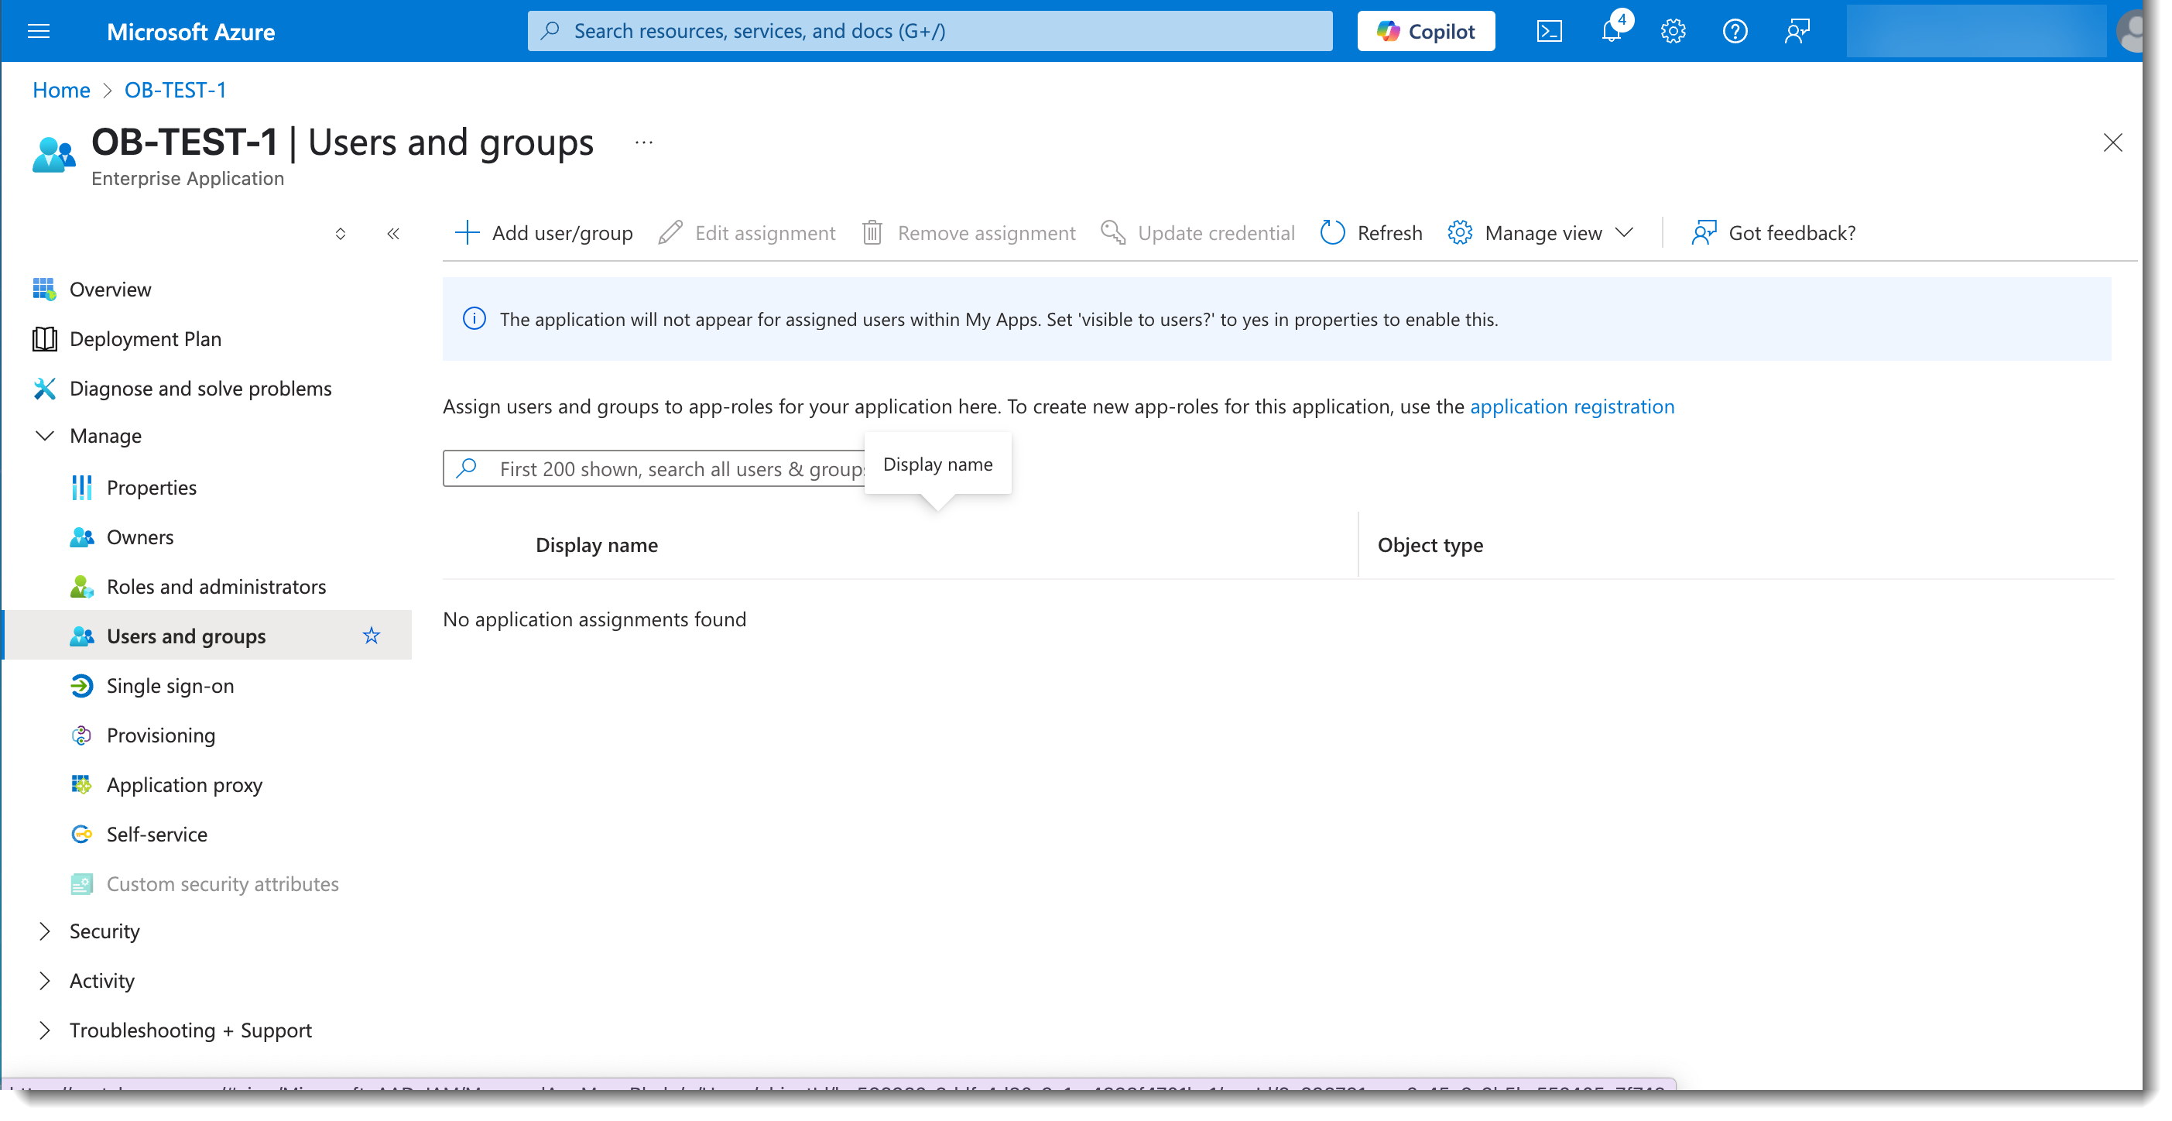Open the hamburger portal menu
Image resolution: width=2172 pixels, height=1121 pixels.
[x=39, y=31]
